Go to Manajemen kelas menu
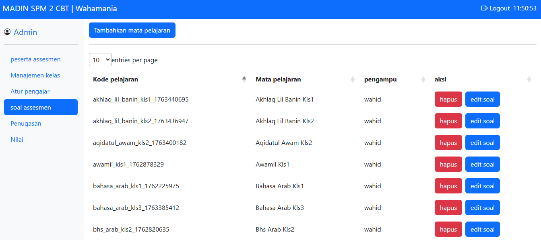Viewport: 541px width, 240px height. click(35, 75)
